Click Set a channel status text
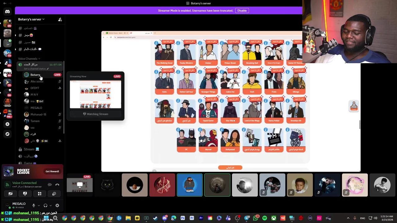The height and width of the screenshot is (223, 397). pyautogui.click(x=35, y=69)
